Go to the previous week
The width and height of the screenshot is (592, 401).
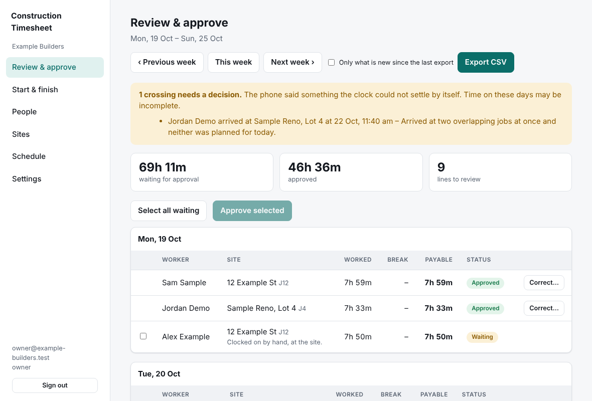(167, 62)
